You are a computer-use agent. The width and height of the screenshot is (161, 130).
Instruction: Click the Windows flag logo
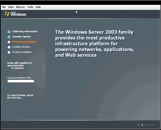(7, 14)
